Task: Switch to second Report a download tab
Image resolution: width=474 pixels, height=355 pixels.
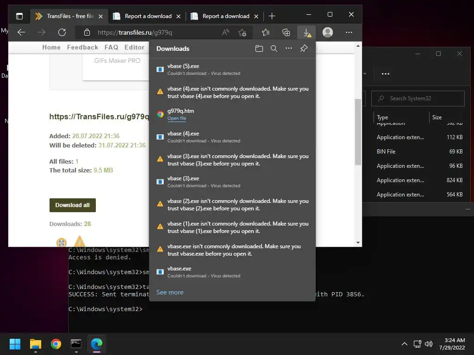Action: [225, 16]
